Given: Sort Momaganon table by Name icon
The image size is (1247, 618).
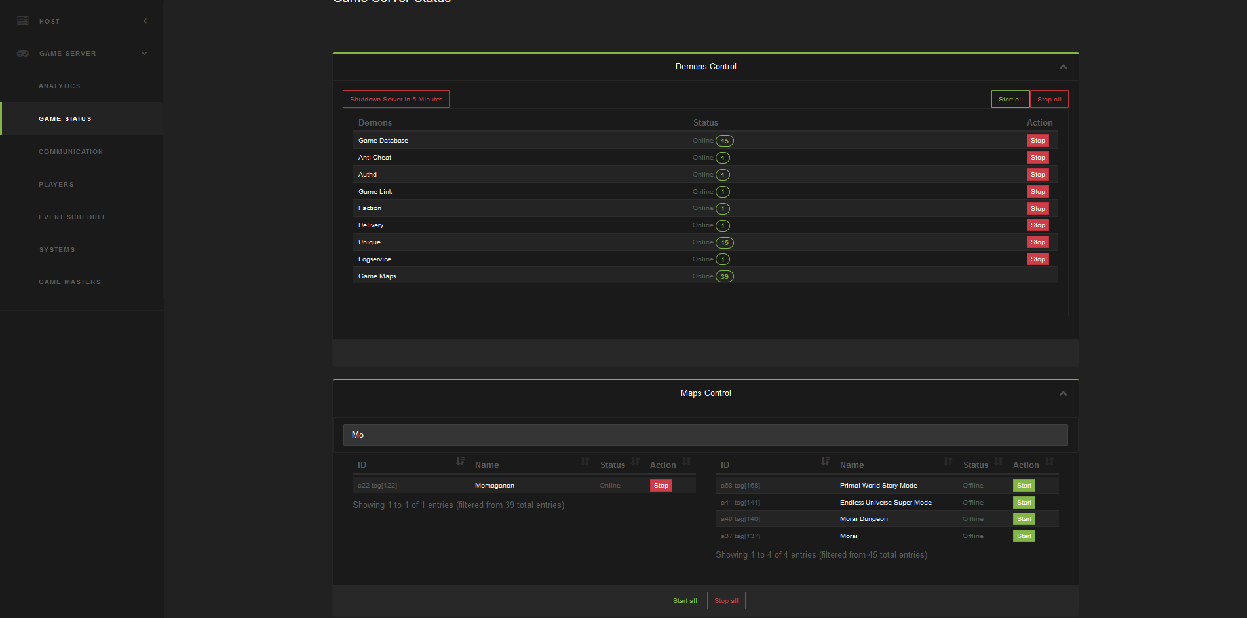Looking at the screenshot, I should (585, 462).
